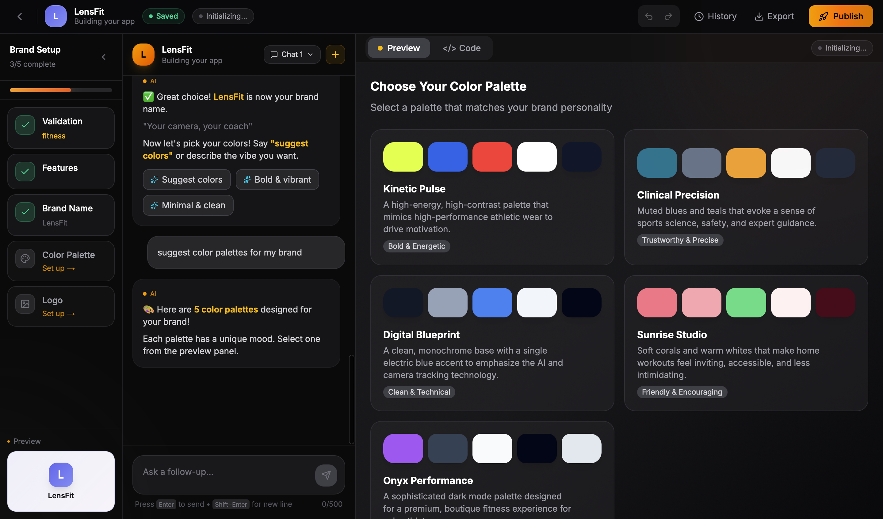Click the send message paper plane icon

(326, 475)
